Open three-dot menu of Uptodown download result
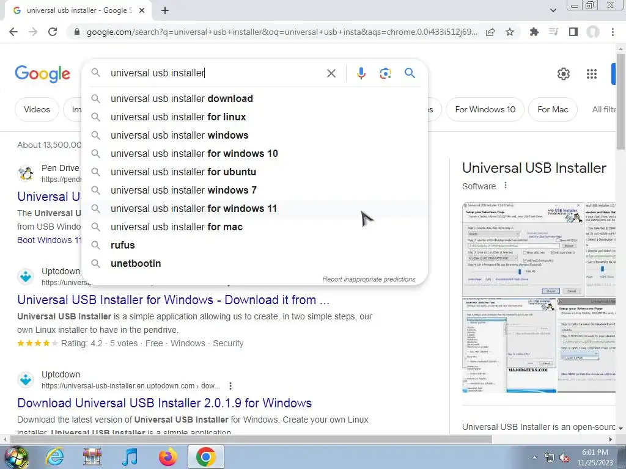The height and width of the screenshot is (469, 626). (230, 386)
